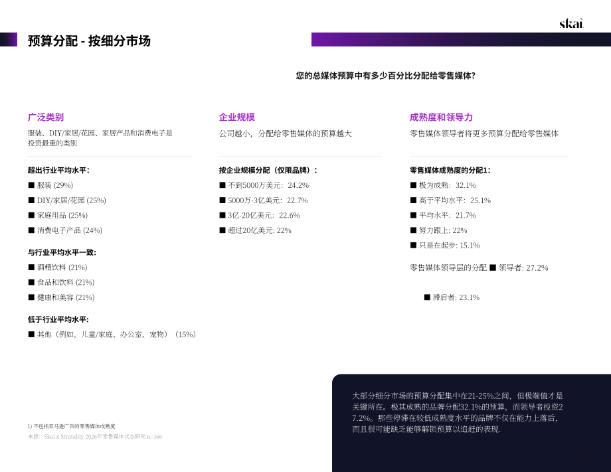Click the bullet 消费电子产品 (24%)
Image resolution: width=611 pixels, height=472 pixels.
pos(65,230)
